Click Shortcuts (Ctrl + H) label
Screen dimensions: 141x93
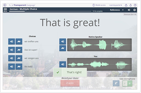(130, 14)
